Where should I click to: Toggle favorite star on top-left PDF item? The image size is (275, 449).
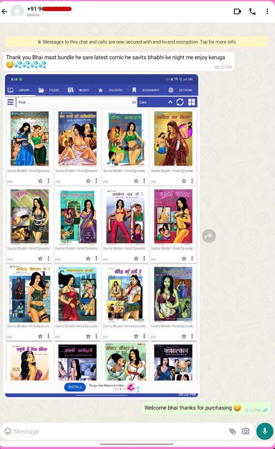(x=40, y=181)
